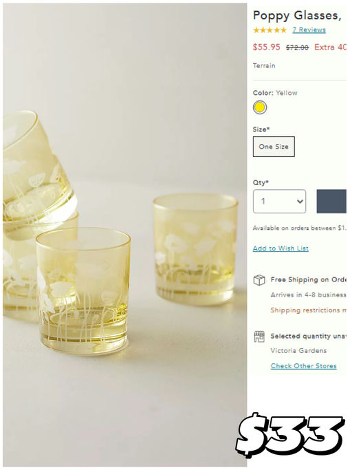Click Add to Wish List
The image size is (352, 470).
(280, 248)
